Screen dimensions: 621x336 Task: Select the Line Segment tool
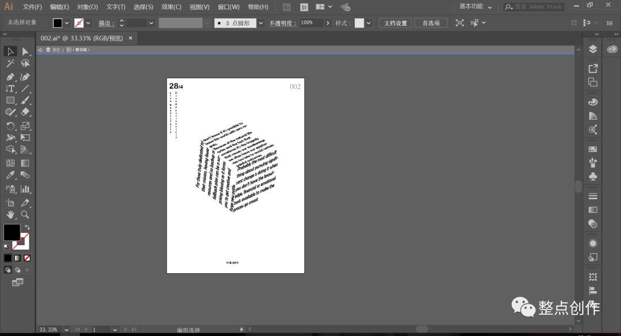25,89
